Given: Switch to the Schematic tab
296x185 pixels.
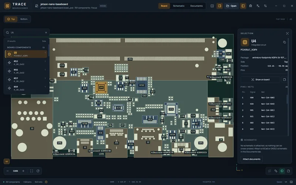Looking at the screenshot, I should (x=179, y=6).
